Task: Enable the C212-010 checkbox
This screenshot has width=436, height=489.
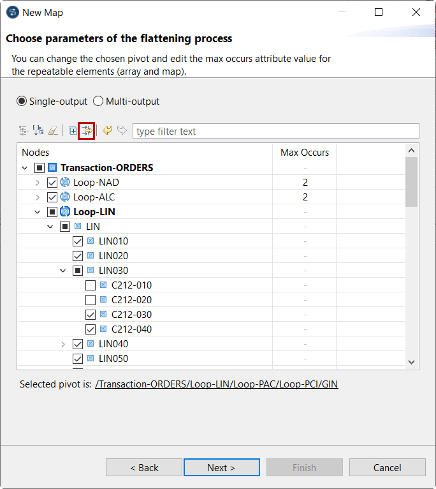Action: [x=91, y=285]
